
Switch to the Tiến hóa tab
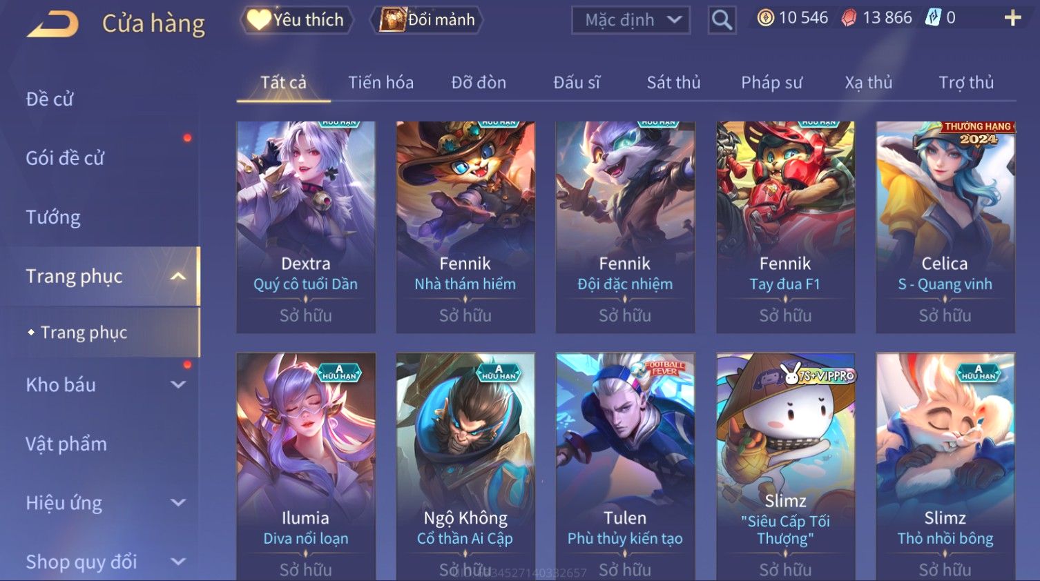click(381, 83)
